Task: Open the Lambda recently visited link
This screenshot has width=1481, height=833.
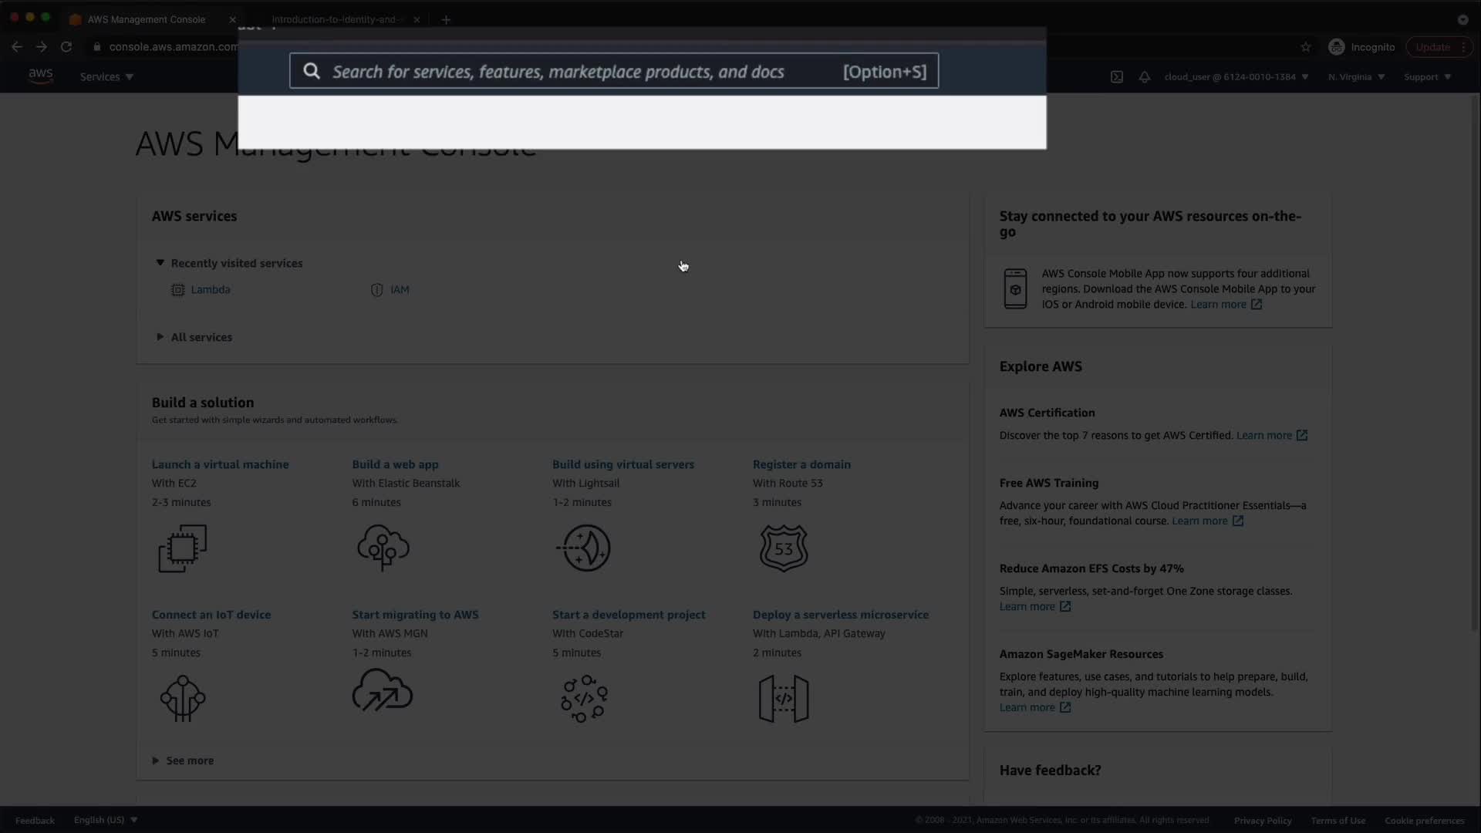Action: point(210,290)
